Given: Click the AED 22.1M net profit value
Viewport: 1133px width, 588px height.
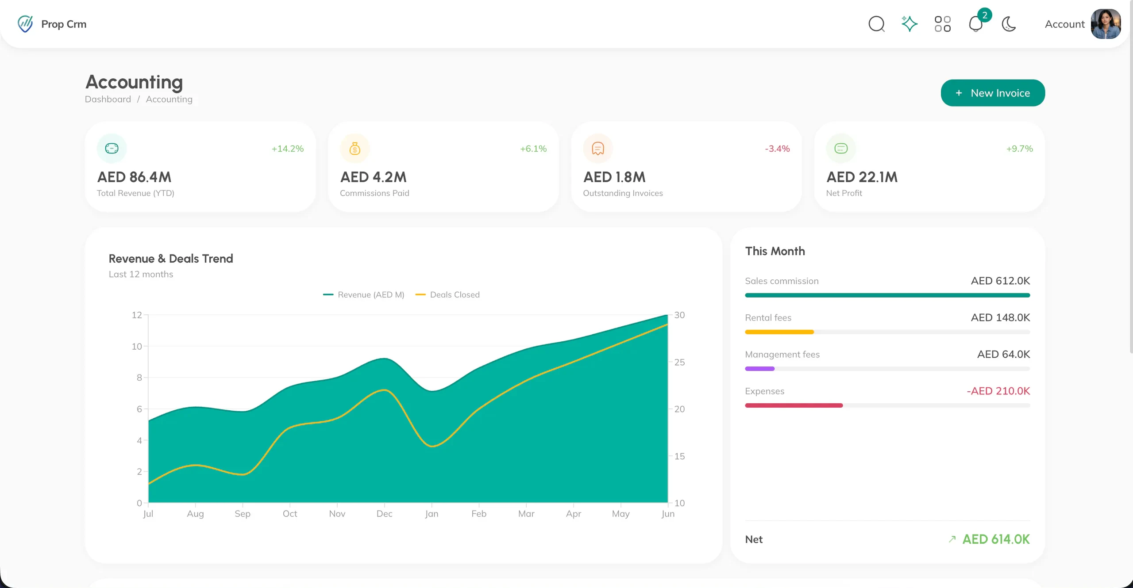Looking at the screenshot, I should (862, 177).
